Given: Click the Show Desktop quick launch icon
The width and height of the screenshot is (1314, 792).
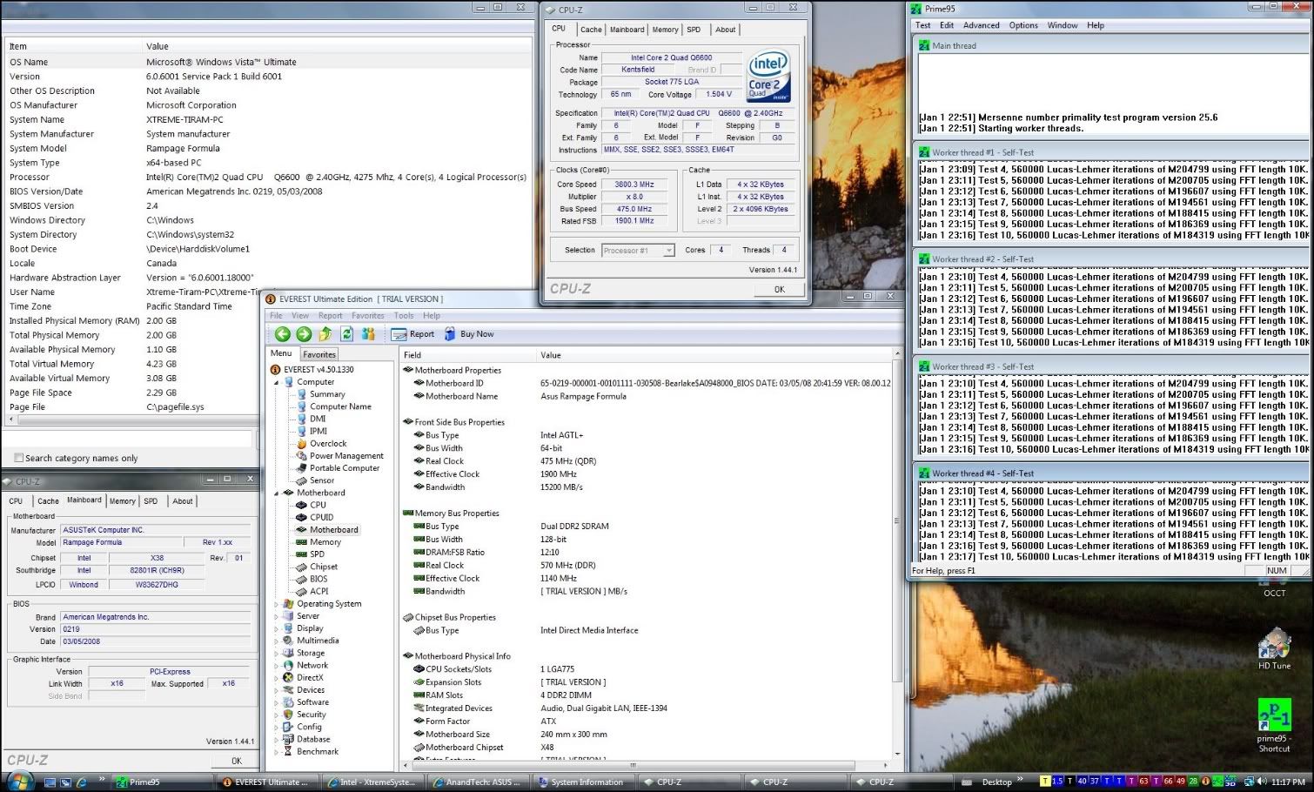Looking at the screenshot, I should (x=50, y=782).
